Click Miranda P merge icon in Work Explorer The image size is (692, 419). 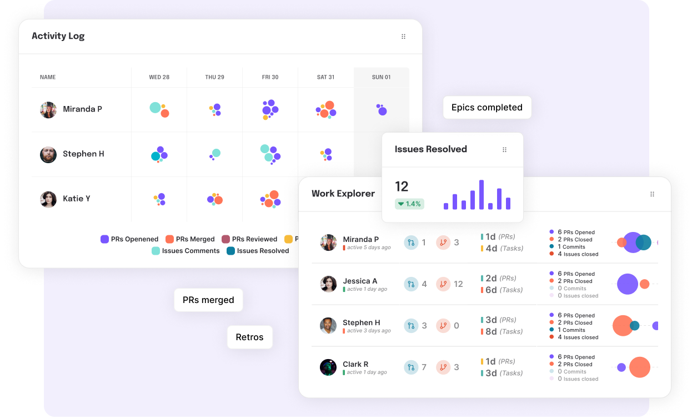pyautogui.click(x=443, y=243)
